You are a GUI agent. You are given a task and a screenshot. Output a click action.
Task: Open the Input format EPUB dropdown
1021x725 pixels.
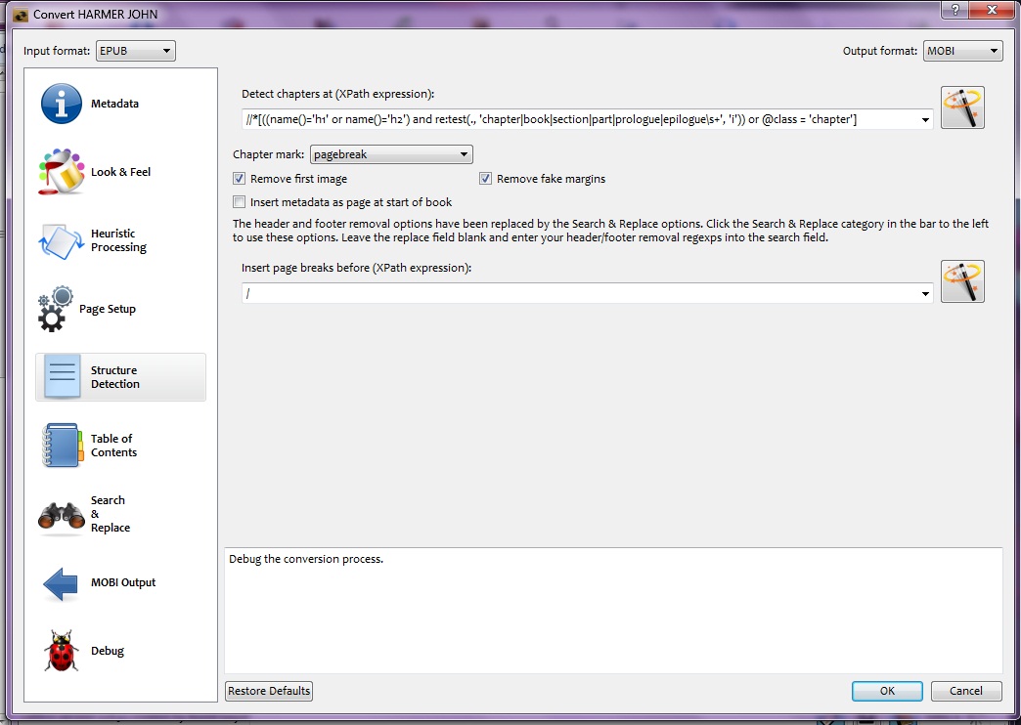click(x=135, y=51)
